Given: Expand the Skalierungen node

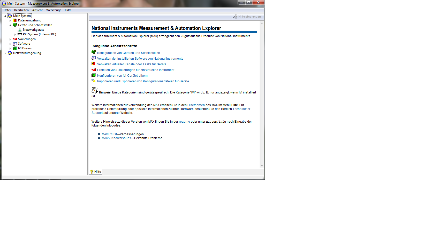Looking at the screenshot, I should [x=10, y=39].
